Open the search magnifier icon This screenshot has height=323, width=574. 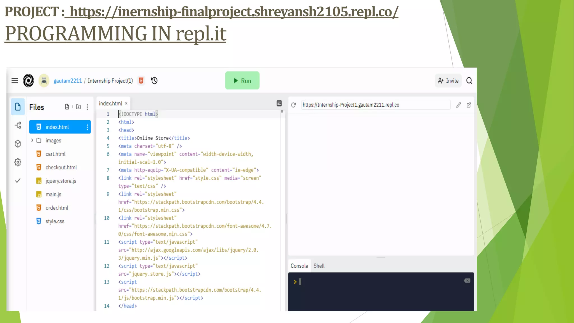(469, 81)
